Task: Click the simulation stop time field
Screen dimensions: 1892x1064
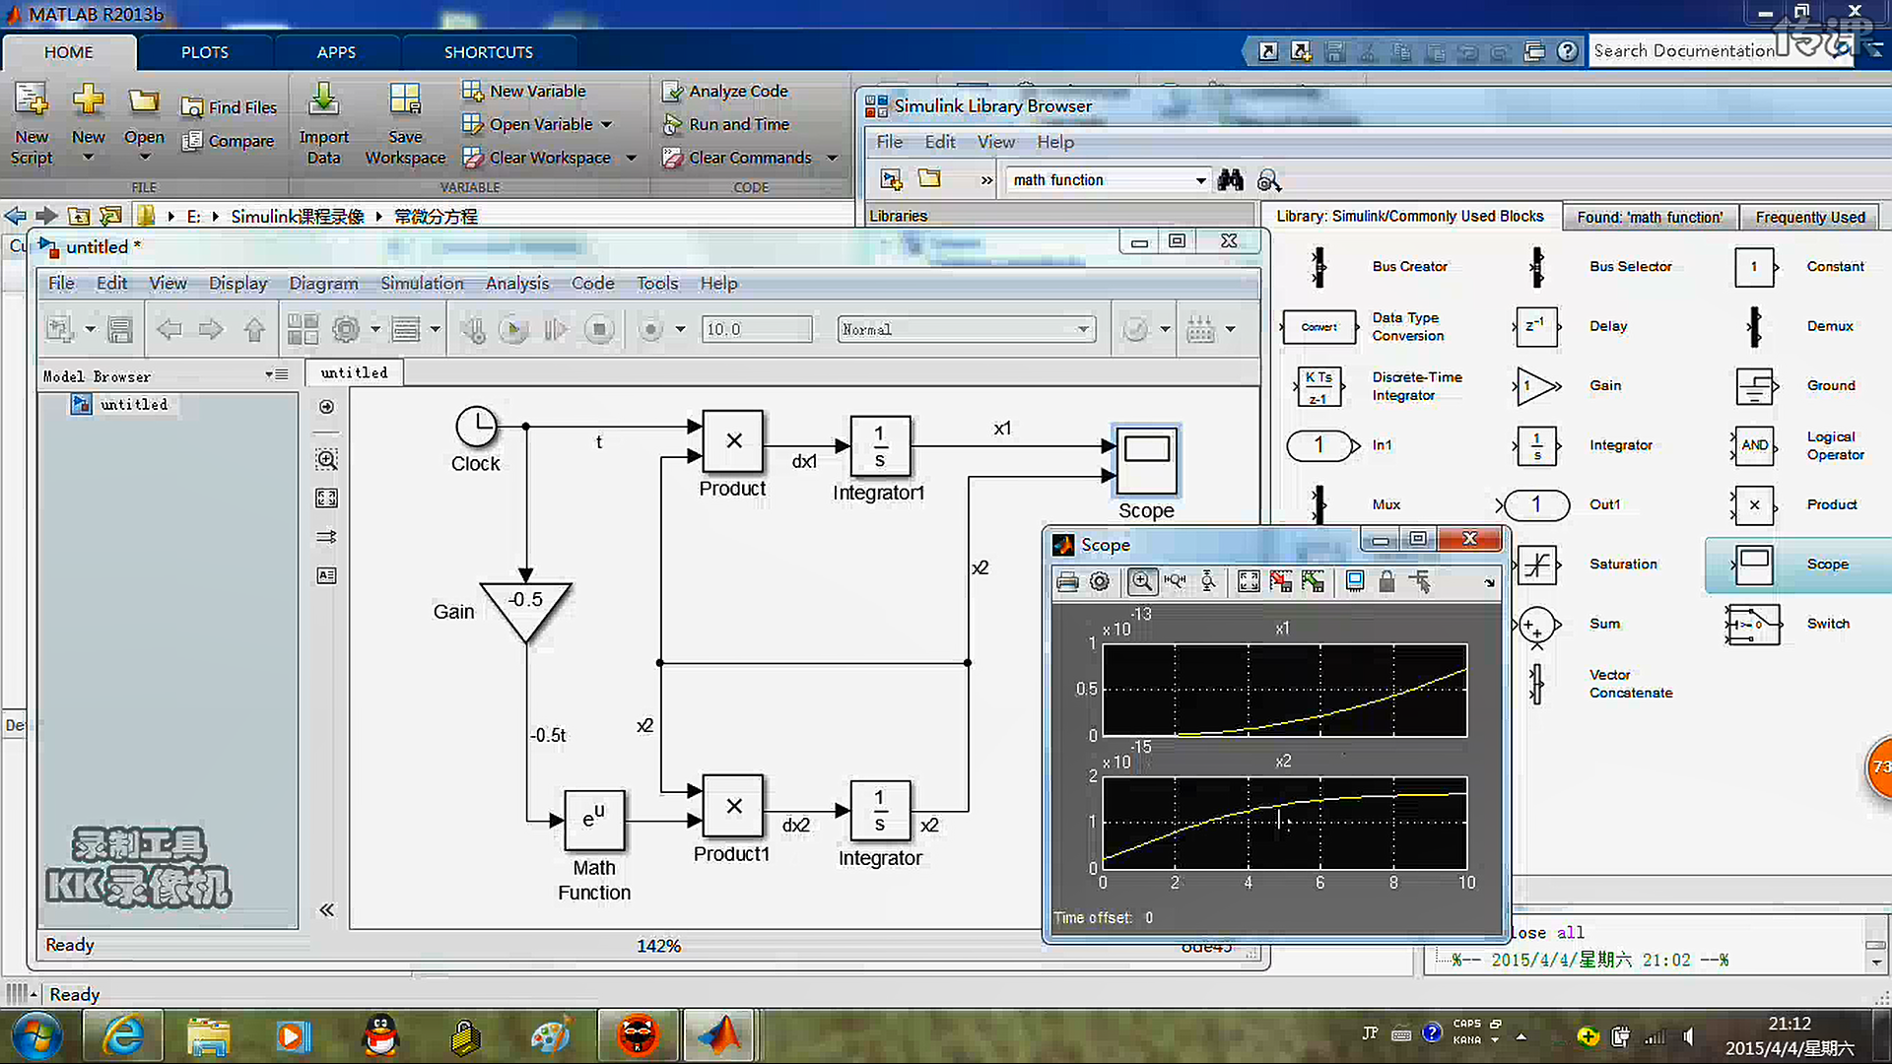Action: coord(756,330)
